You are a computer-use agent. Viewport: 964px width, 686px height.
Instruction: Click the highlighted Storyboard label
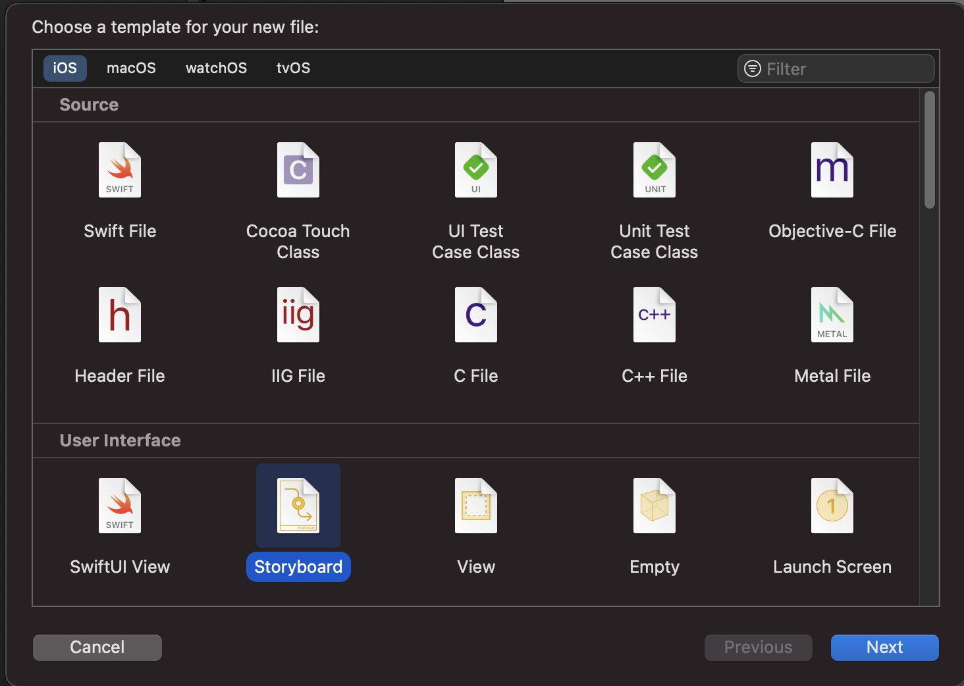(298, 567)
